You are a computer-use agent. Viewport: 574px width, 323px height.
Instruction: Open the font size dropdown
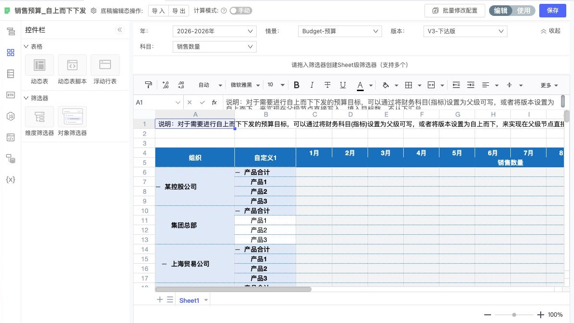pyautogui.click(x=275, y=85)
